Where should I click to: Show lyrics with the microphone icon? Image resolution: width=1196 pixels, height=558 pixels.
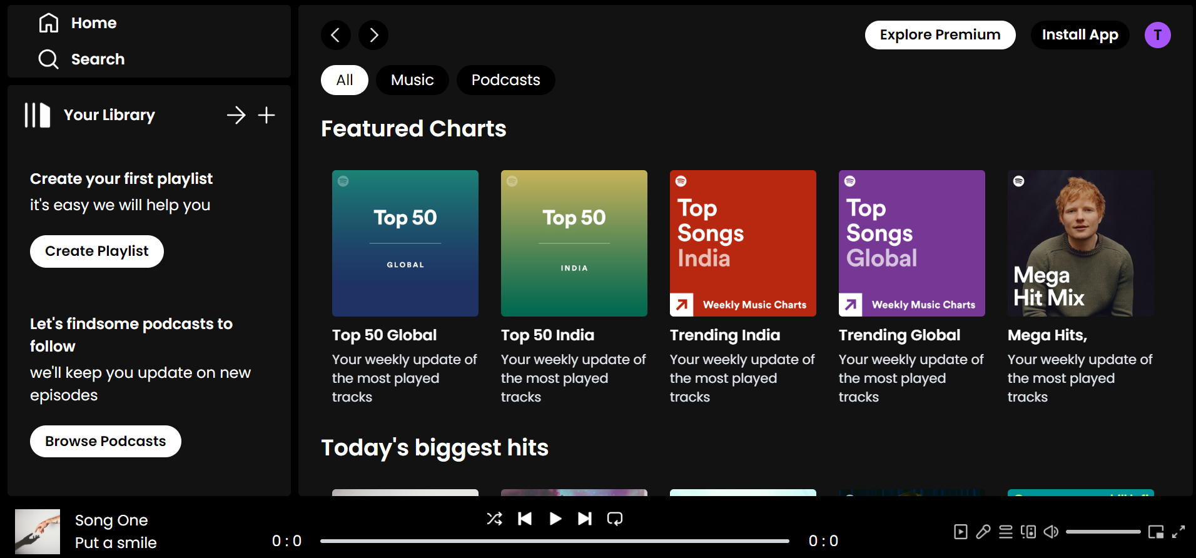(x=983, y=532)
